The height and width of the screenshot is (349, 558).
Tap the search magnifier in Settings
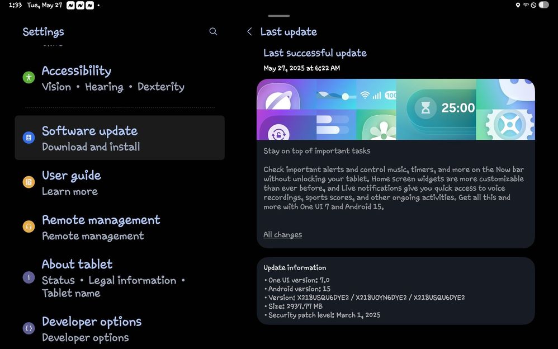point(213,32)
